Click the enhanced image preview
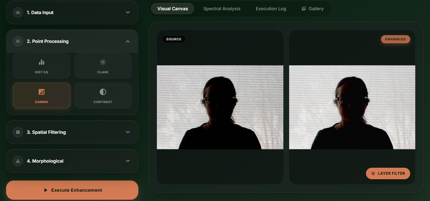The height and width of the screenshot is (201, 430). 352,107
